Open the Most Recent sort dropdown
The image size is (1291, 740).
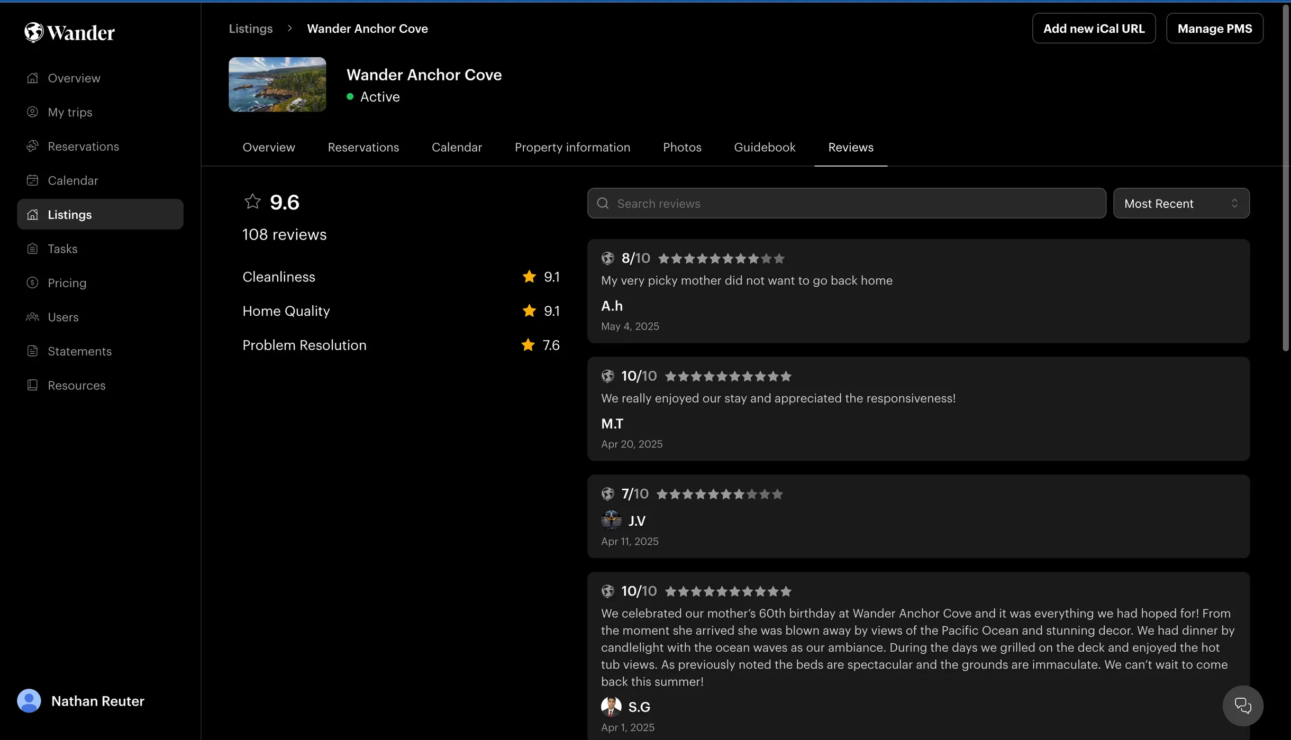pos(1180,204)
